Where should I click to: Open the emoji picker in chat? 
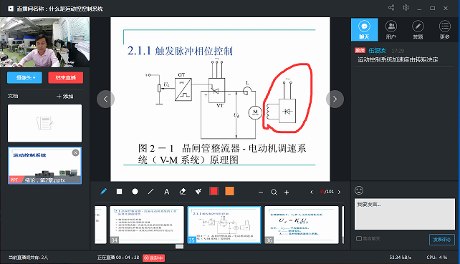[359, 190]
